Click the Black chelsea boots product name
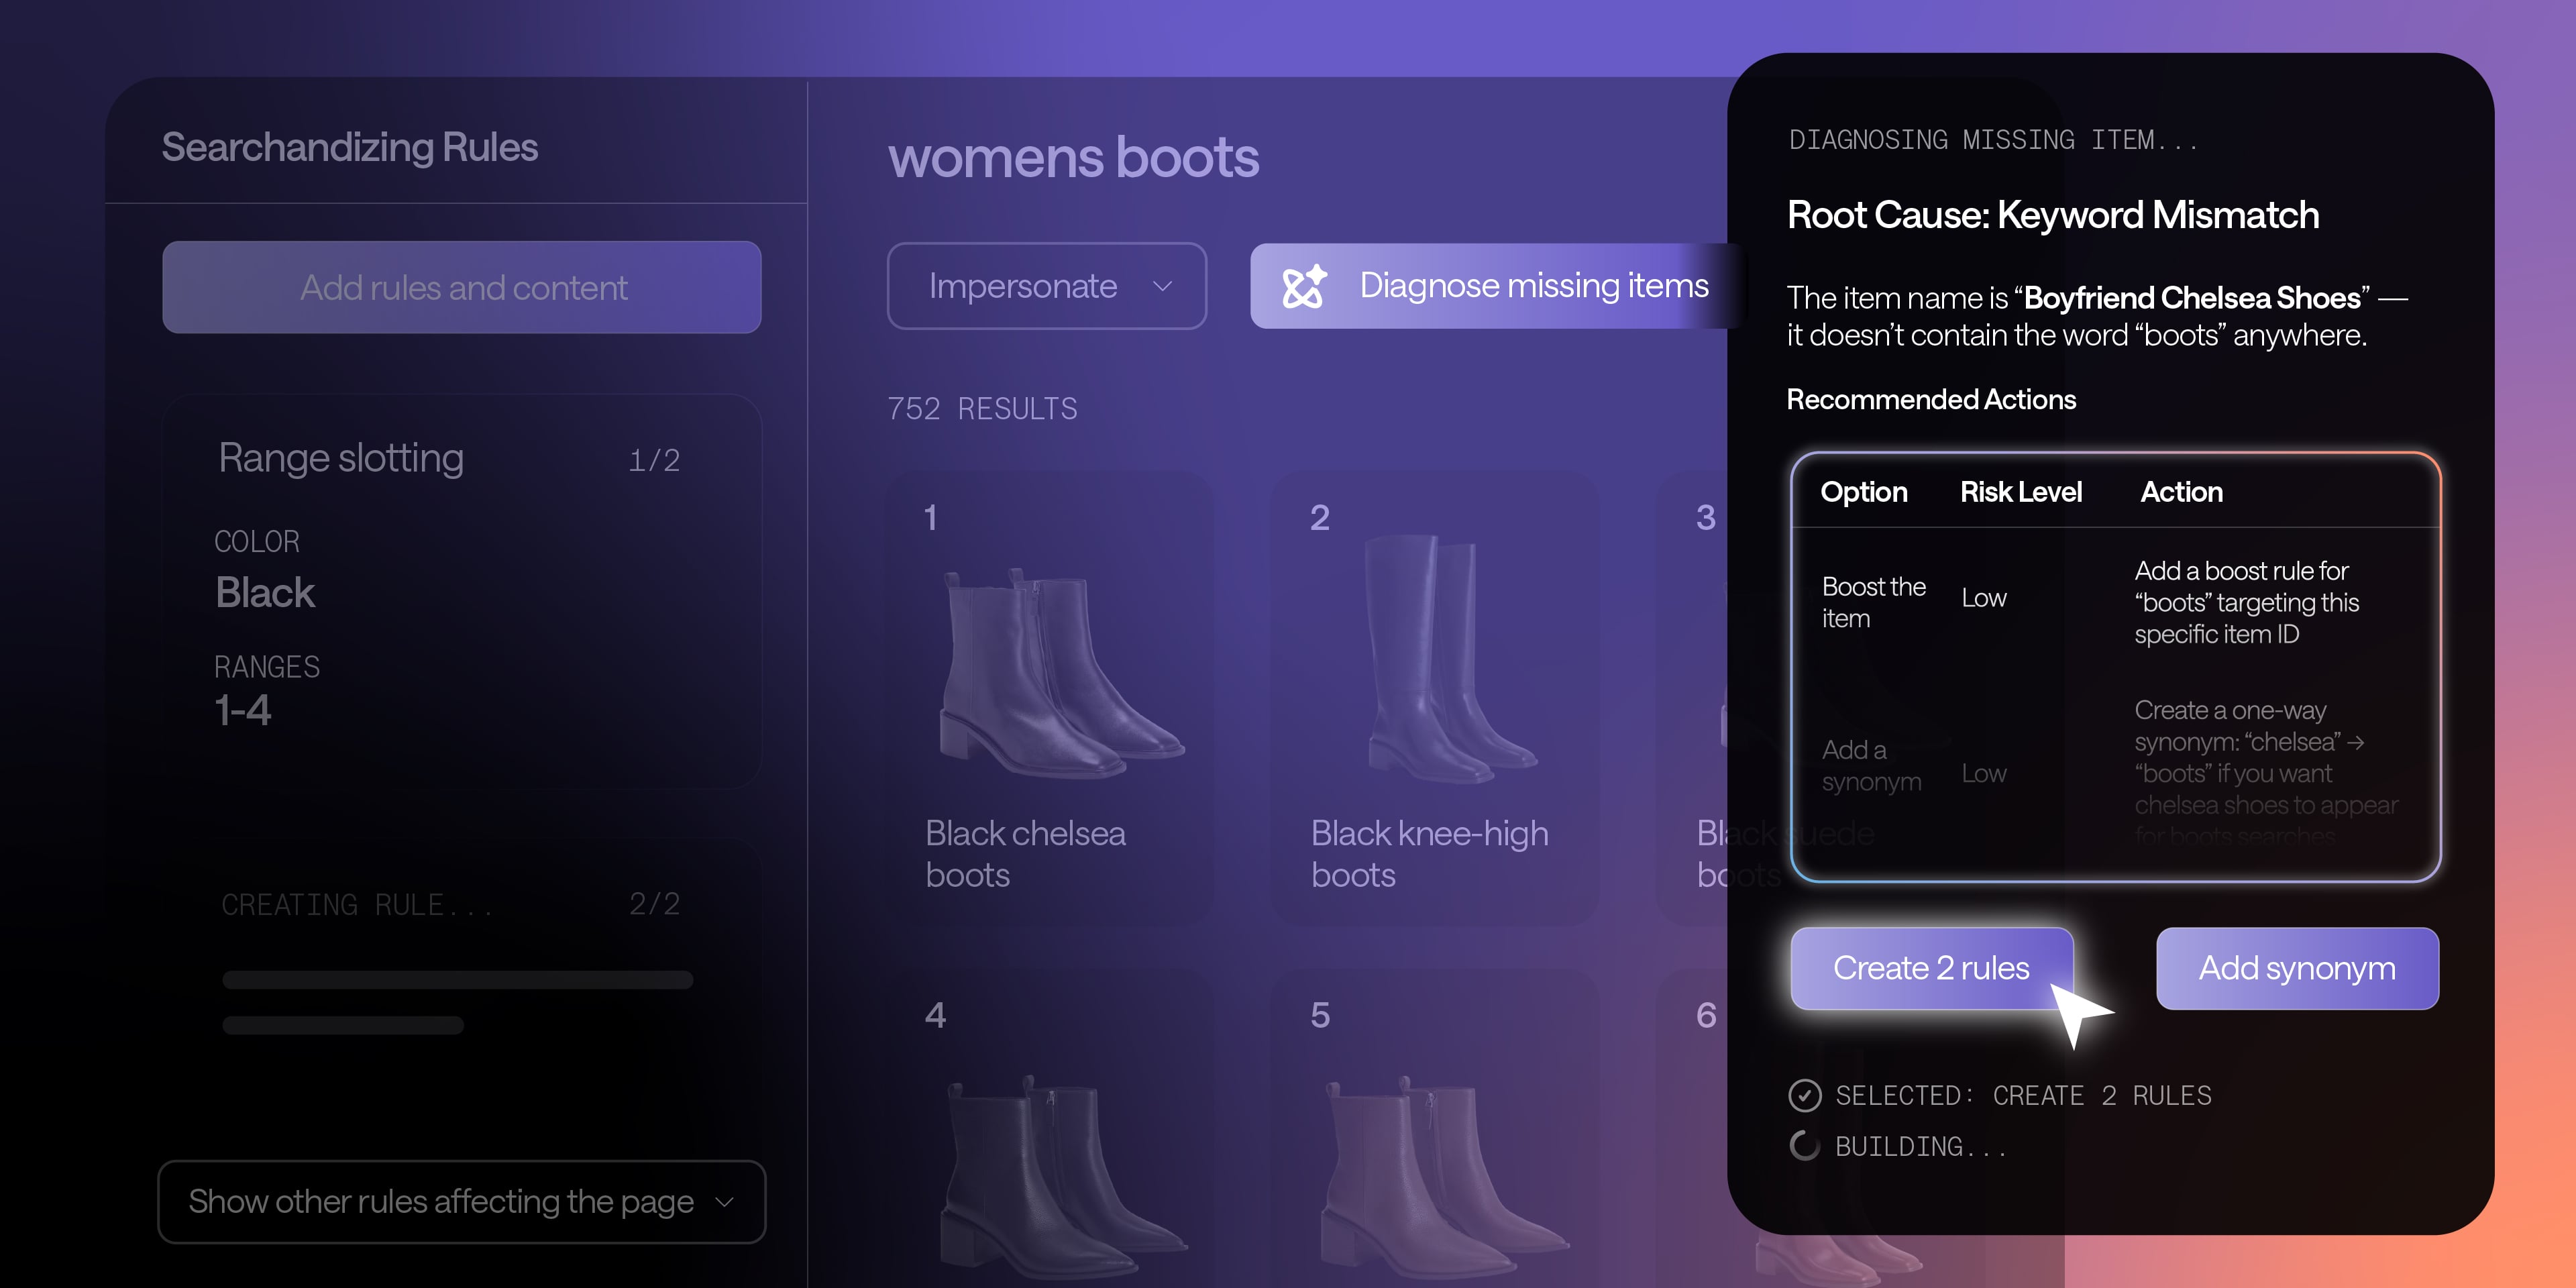2576x1288 pixels. tap(1025, 854)
